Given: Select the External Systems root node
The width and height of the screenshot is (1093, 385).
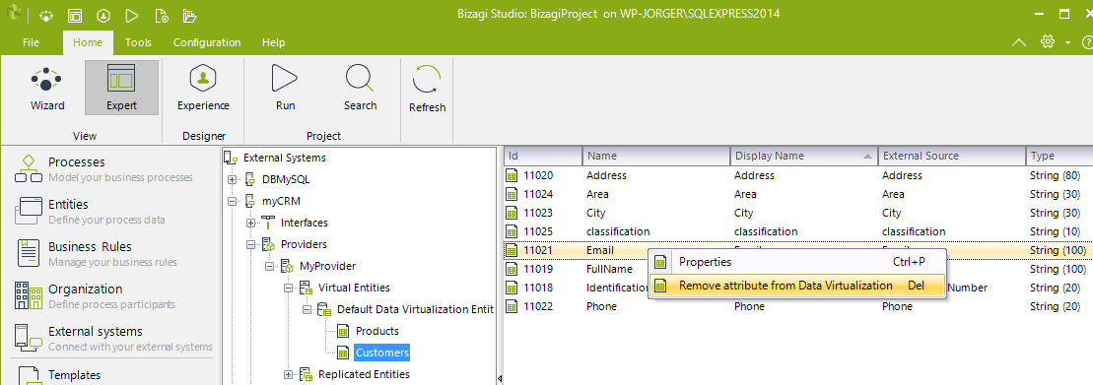Looking at the screenshot, I should [x=285, y=159].
